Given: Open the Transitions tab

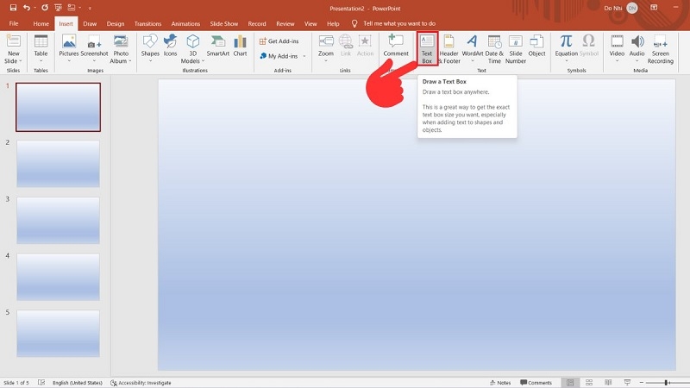Looking at the screenshot, I should coord(147,24).
